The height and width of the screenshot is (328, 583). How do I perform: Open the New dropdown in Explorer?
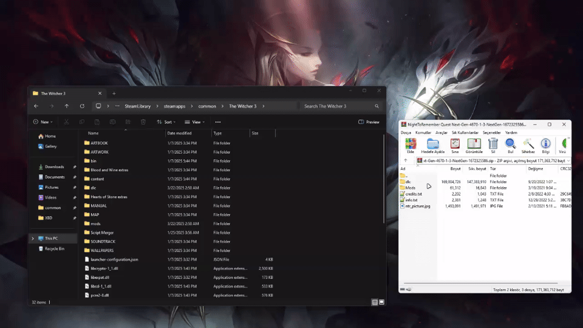click(43, 122)
